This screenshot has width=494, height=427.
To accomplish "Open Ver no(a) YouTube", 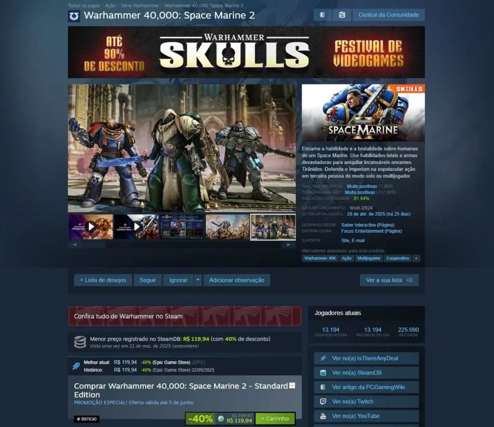I will tap(366, 416).
